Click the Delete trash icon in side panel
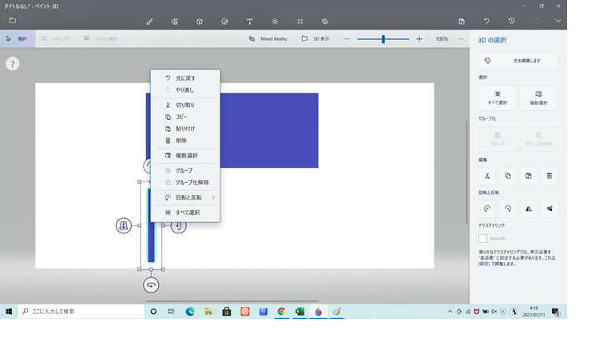This screenshot has height=342, width=607. [549, 177]
